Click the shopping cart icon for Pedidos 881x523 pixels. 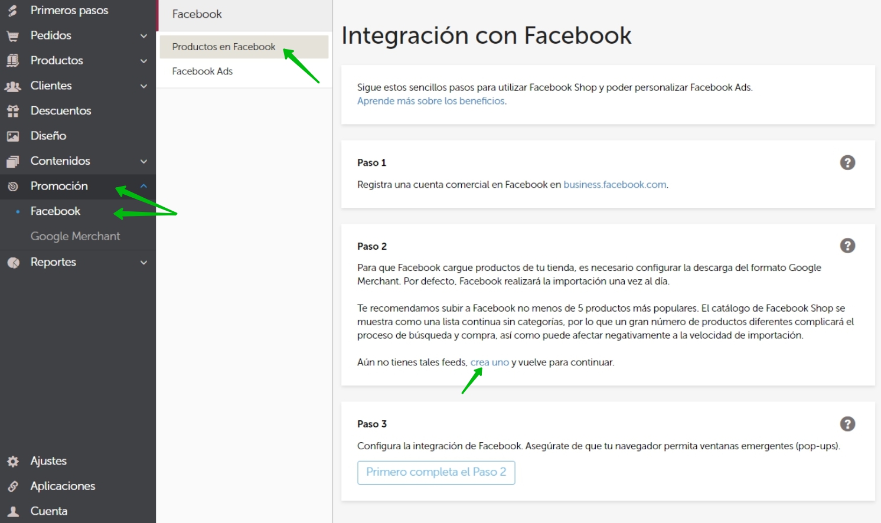point(12,36)
